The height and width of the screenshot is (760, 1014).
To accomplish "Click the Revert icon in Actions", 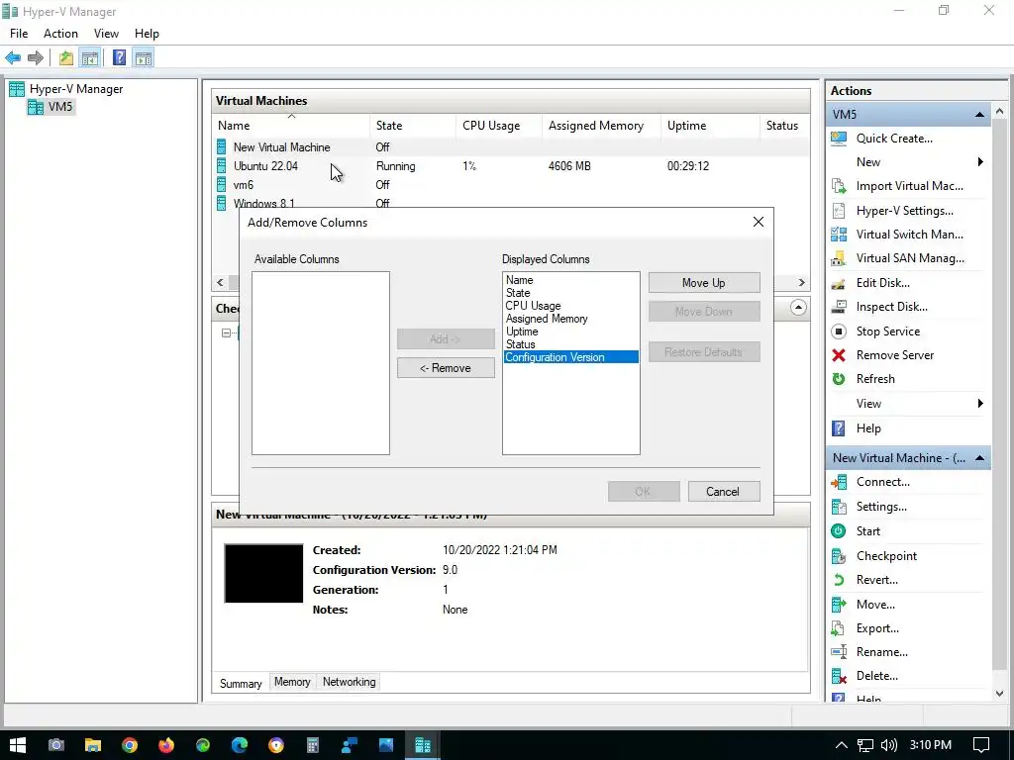I will point(839,580).
